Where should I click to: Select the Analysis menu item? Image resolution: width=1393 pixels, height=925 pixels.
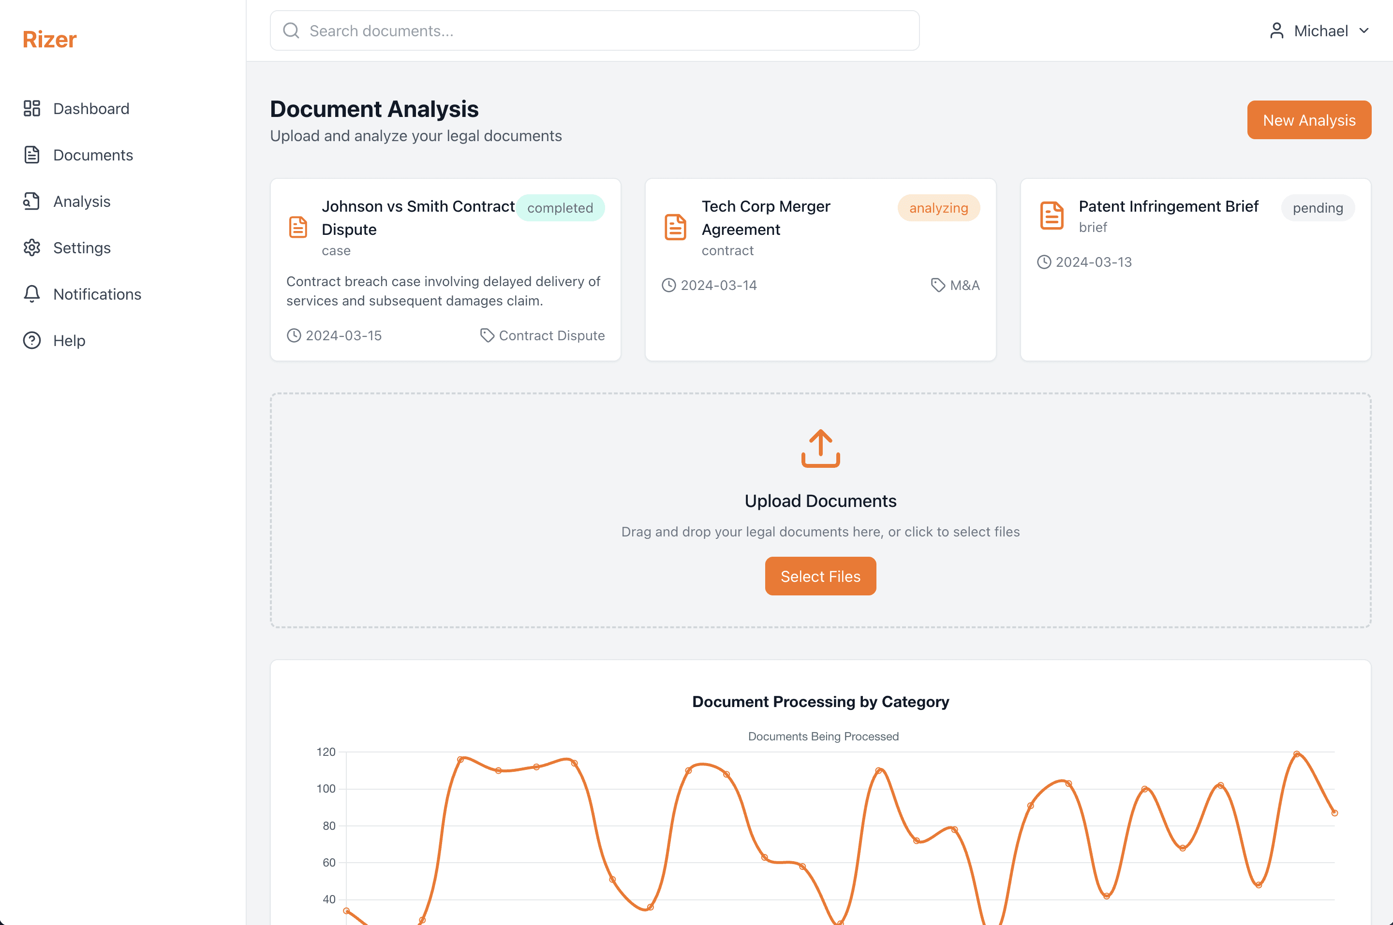[x=123, y=201]
